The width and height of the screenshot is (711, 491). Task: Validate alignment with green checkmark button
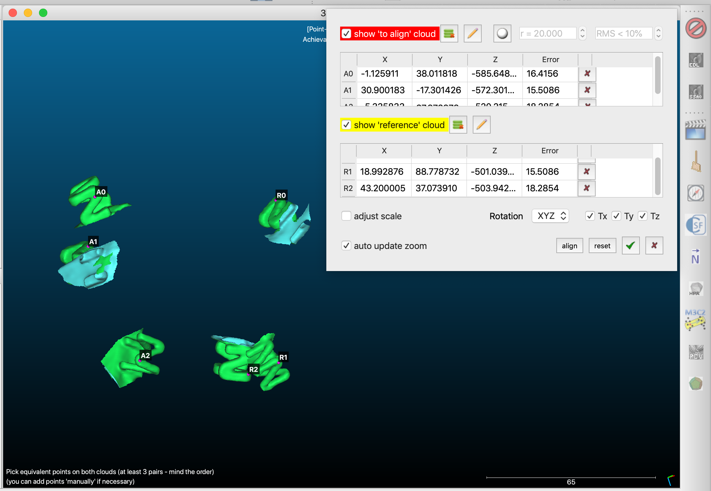coord(631,246)
